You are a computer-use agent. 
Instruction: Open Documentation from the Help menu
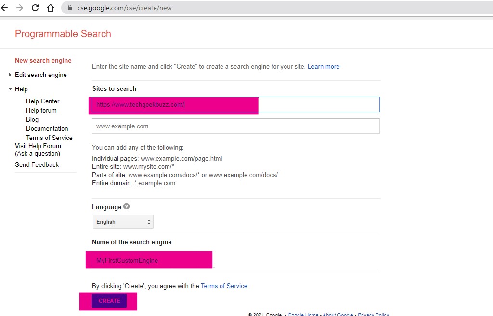click(47, 129)
